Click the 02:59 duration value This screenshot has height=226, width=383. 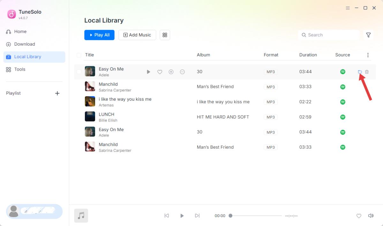click(x=305, y=117)
